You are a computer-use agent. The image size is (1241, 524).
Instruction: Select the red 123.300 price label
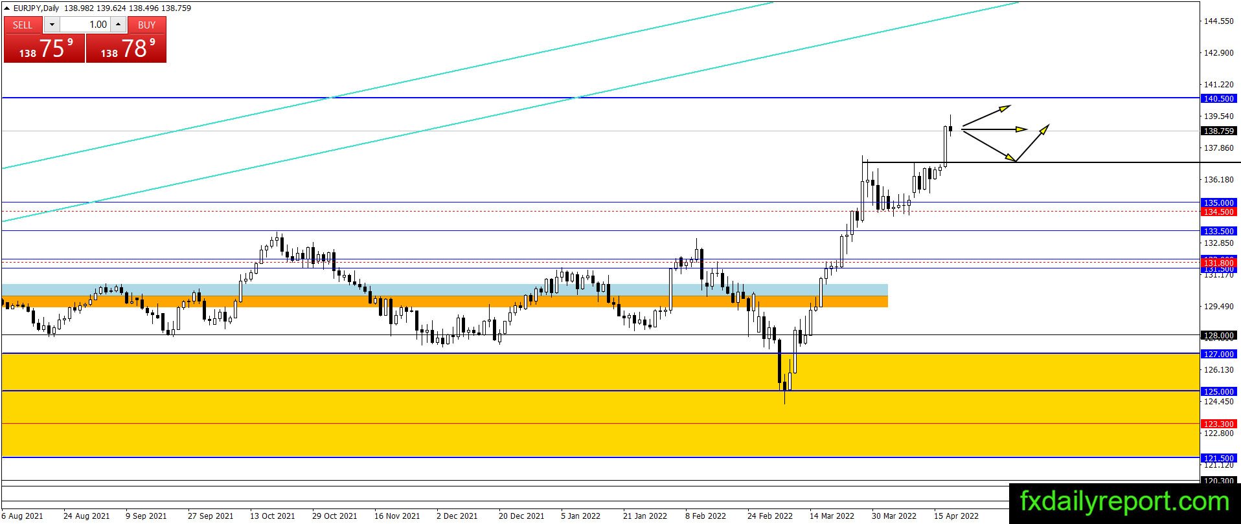(x=1218, y=424)
